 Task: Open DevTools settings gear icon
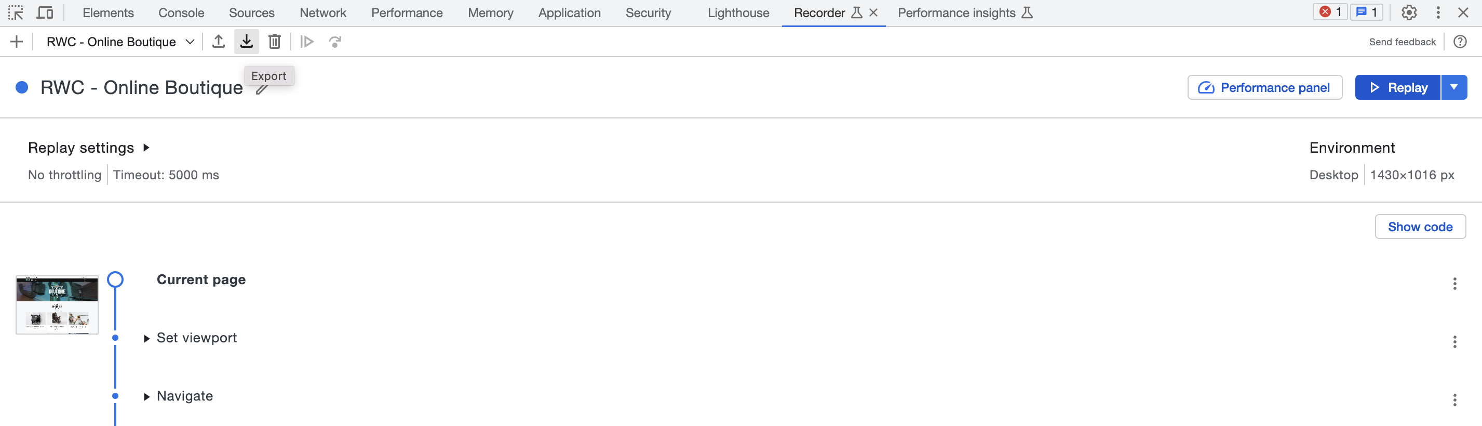pos(1408,12)
